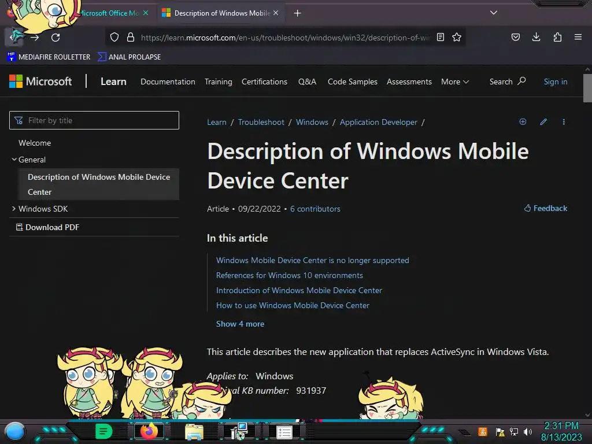This screenshot has width=592, height=444.
Task: Close the Description of Windows Mobile tab
Action: pyautogui.click(x=276, y=13)
